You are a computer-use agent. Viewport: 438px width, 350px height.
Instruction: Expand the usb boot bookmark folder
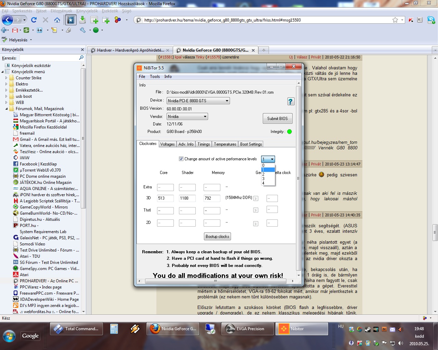(6, 96)
